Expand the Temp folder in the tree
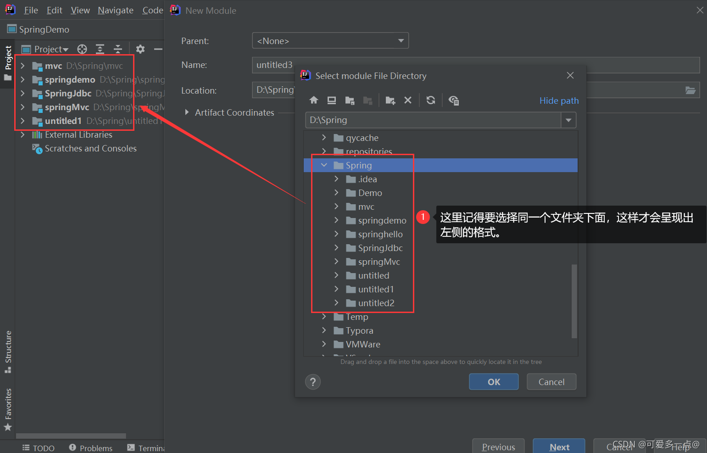This screenshot has height=453, width=707. [324, 317]
